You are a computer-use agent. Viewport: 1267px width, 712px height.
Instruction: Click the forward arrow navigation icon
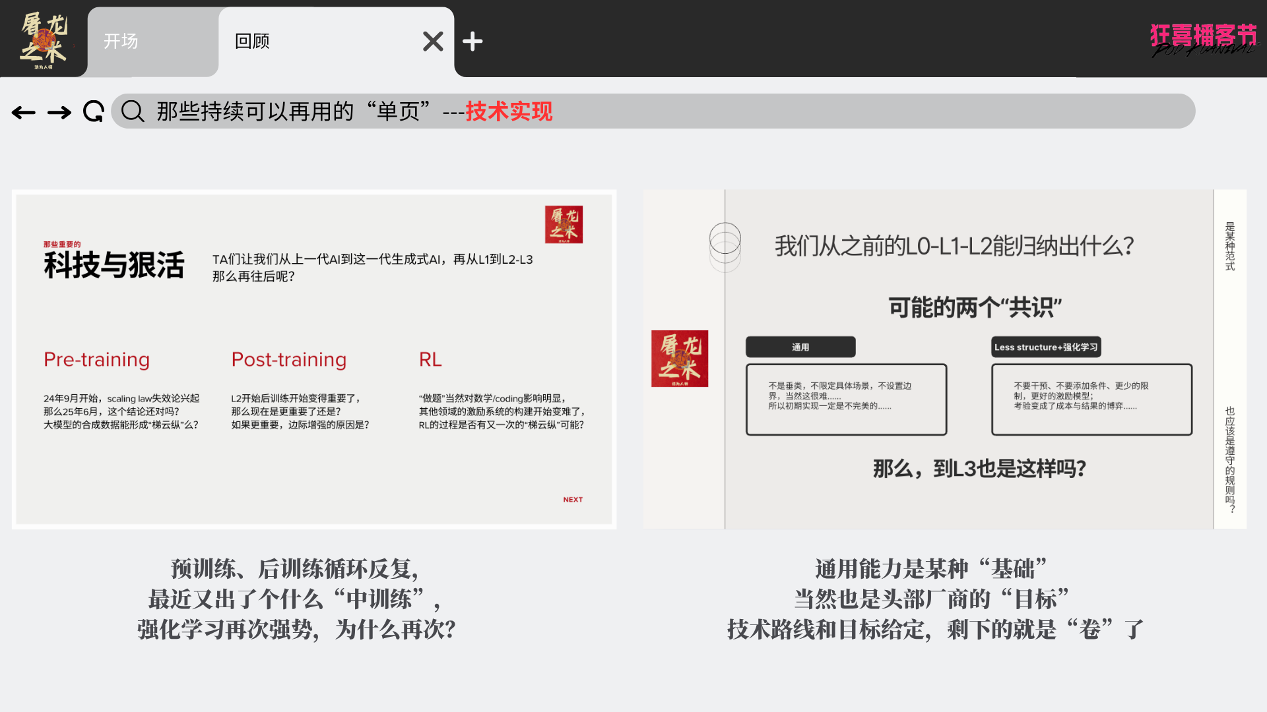coord(59,113)
